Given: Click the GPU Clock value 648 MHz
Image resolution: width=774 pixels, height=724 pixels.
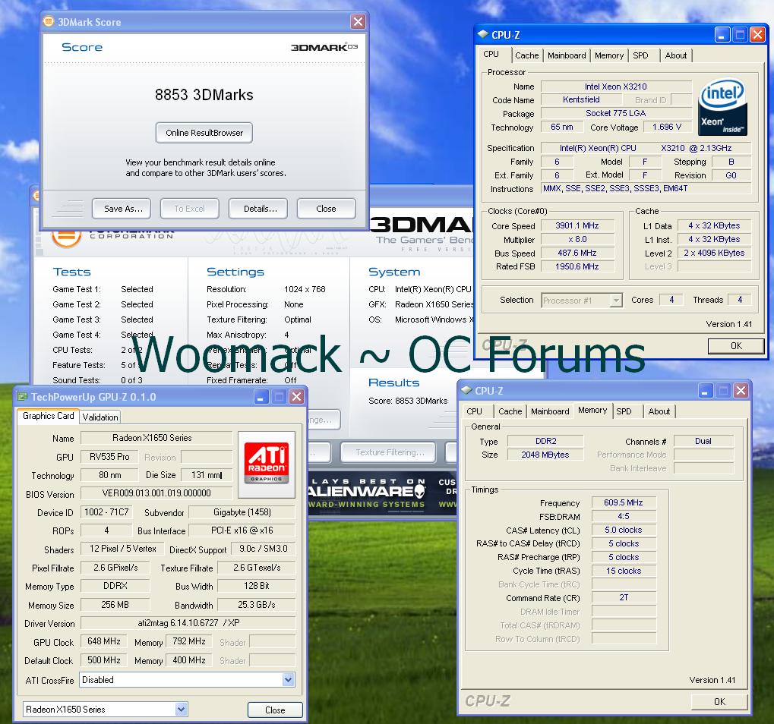Looking at the screenshot, I should (103, 641).
